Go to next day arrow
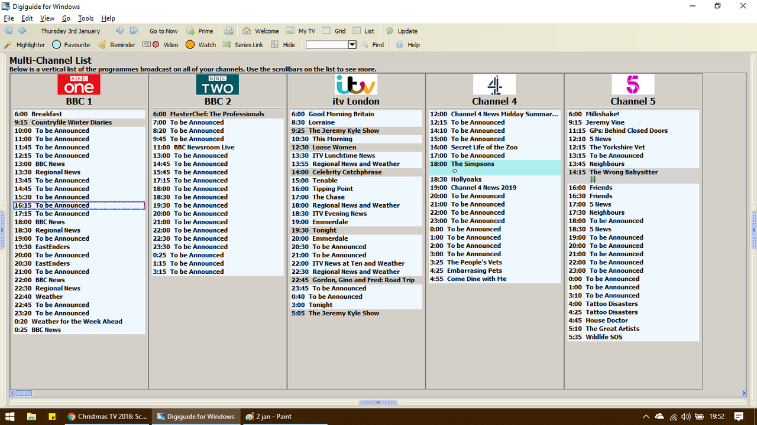 pyautogui.click(x=120, y=31)
